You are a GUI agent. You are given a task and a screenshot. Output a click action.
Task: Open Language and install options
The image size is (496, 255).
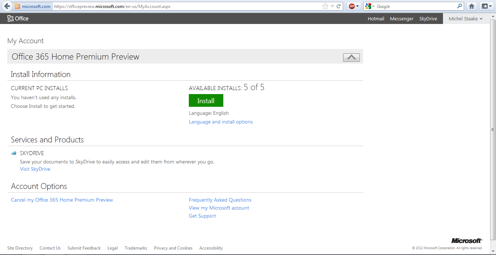tap(221, 122)
